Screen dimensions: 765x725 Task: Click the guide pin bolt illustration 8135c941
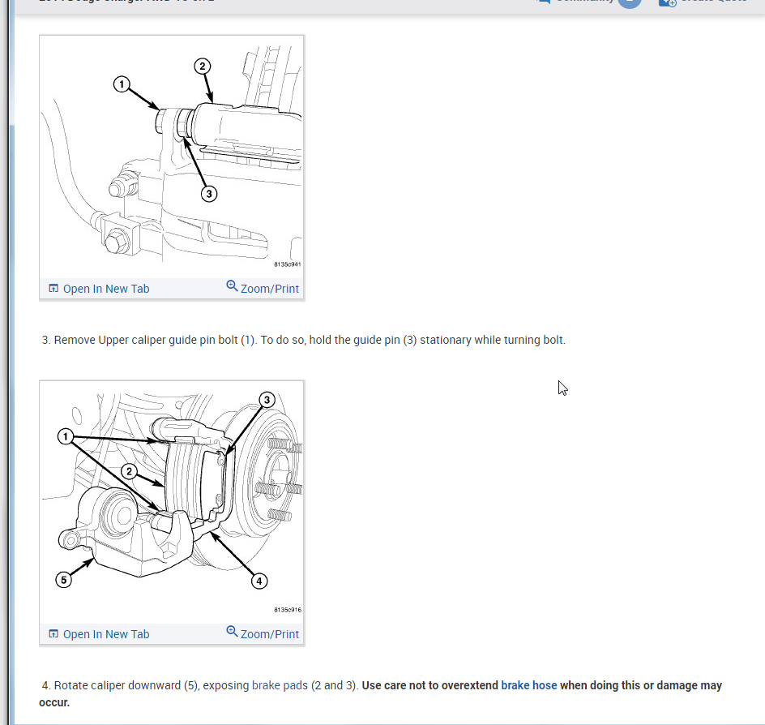click(172, 157)
